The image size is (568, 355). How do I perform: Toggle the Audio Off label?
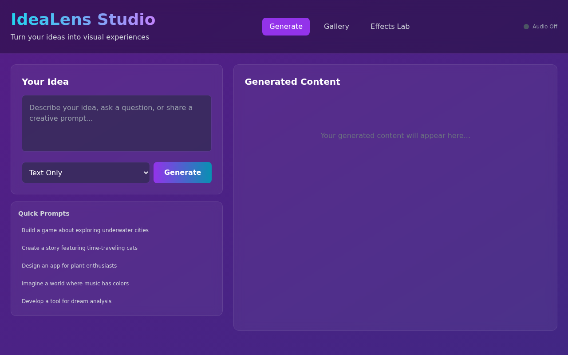point(544,27)
